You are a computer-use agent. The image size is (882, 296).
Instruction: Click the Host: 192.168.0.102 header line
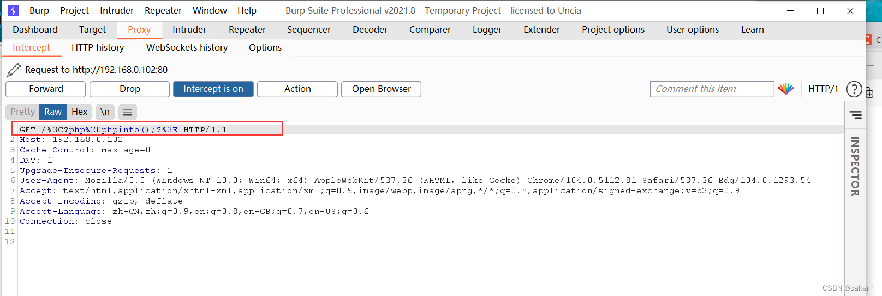click(71, 140)
